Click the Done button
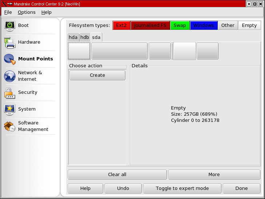This screenshot has width=265, height=199. [x=241, y=188]
